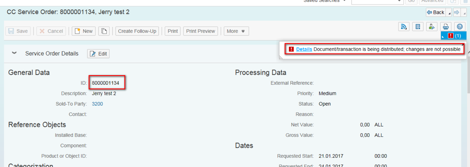The image size is (470, 167).
Task: Click the Print button
Action: [173, 31]
